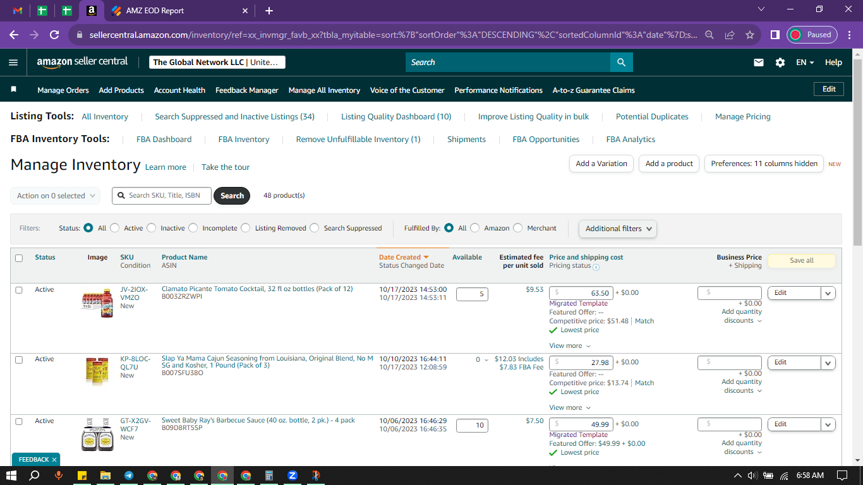This screenshot has width=863, height=485.
Task: Open the Action on 0 selected dropdown
Action: tap(56, 196)
